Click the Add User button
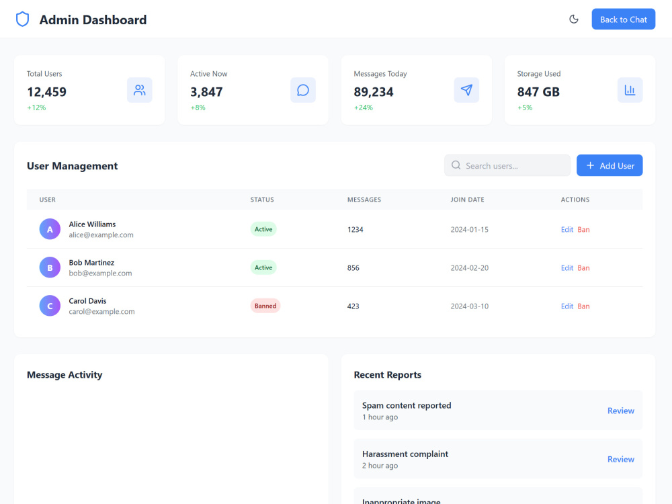This screenshot has height=504, width=672. pos(609,165)
